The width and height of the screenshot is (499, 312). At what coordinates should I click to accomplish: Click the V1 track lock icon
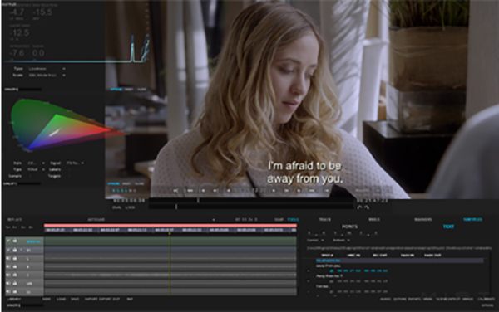15,250
